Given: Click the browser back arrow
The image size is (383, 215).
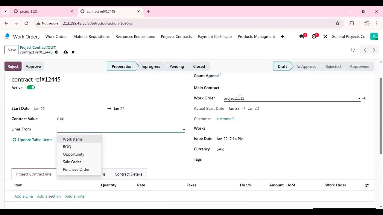Looking at the screenshot, I should tap(6, 23).
